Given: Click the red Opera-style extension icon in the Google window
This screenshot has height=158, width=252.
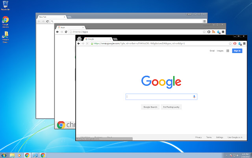Looking at the screenshot, I should pyautogui.click(x=235, y=43).
